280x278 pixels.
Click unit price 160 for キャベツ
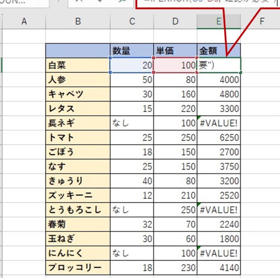pos(175,94)
